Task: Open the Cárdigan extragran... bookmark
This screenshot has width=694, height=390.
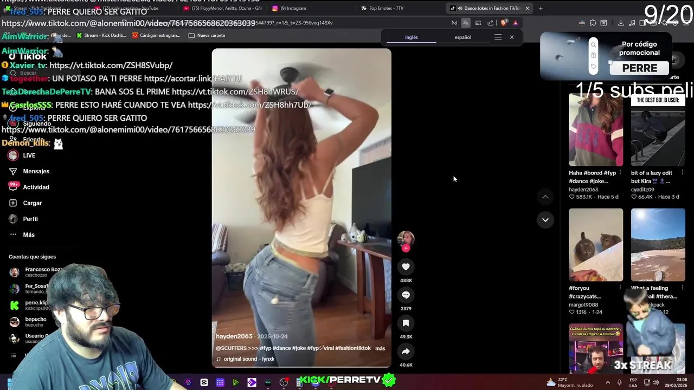Action: (156, 35)
